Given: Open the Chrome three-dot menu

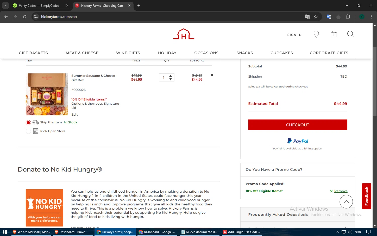Looking at the screenshot, I should [x=371, y=17].
